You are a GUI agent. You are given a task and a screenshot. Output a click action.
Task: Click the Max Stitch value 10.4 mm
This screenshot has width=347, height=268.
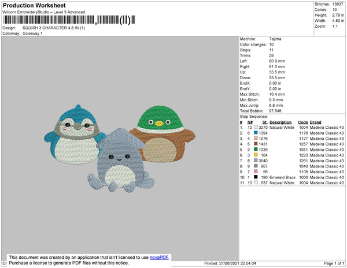[277, 94]
